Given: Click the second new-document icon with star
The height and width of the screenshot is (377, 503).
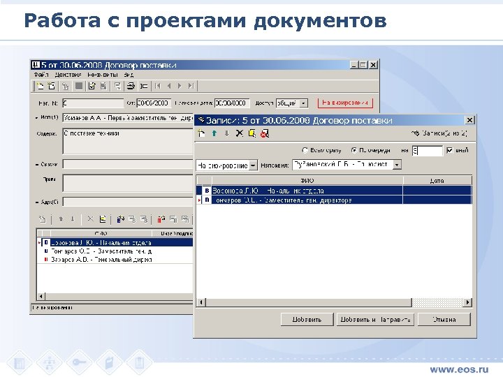Looking at the screenshot, I should pos(52,86).
